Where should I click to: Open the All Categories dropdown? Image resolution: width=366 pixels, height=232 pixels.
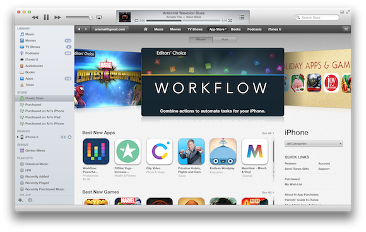pyautogui.click(x=314, y=143)
